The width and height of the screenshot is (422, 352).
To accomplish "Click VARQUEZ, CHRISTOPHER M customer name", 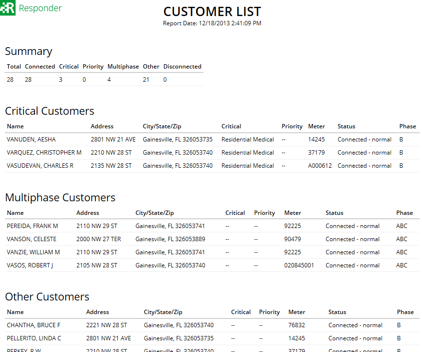I will [x=44, y=153].
